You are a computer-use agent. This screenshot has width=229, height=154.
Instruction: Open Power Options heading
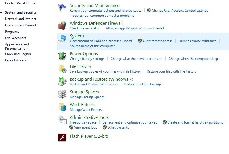84,54
